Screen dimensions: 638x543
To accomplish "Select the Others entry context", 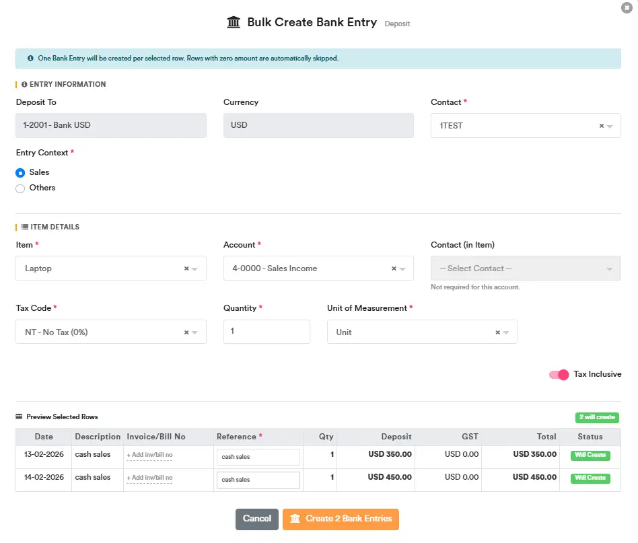I will point(20,188).
